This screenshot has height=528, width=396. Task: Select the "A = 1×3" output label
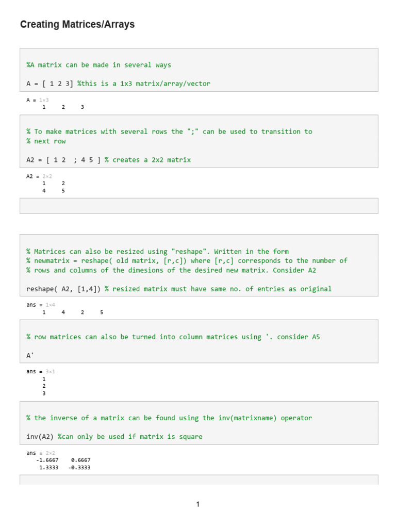coord(38,100)
